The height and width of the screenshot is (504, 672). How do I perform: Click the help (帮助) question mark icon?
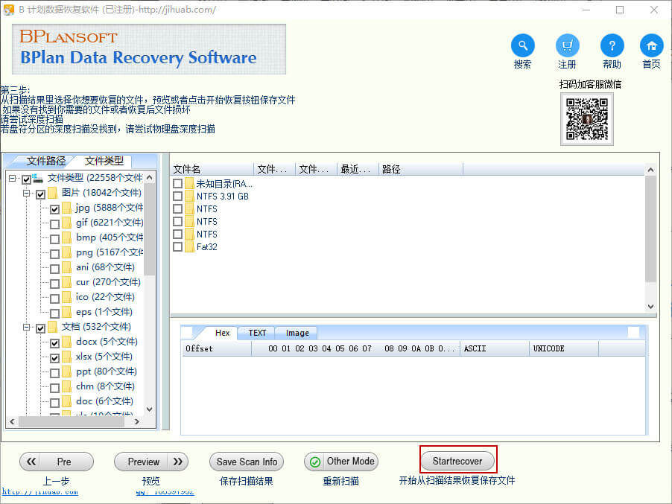click(x=612, y=45)
